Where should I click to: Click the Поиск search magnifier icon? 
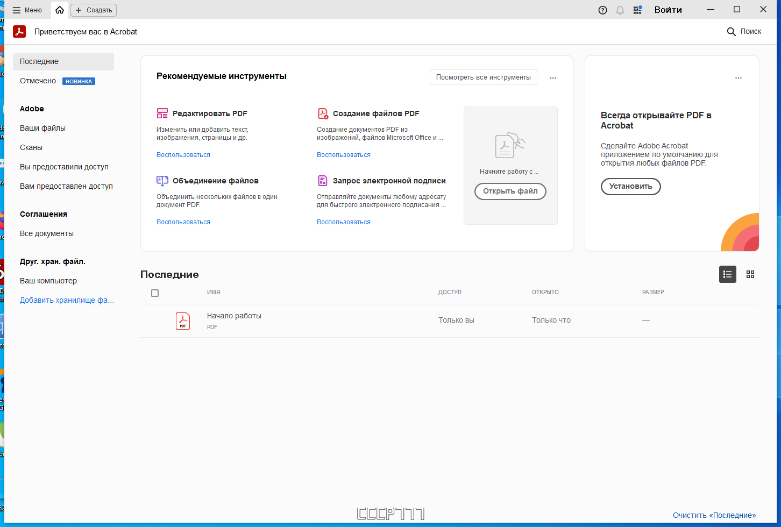(731, 32)
